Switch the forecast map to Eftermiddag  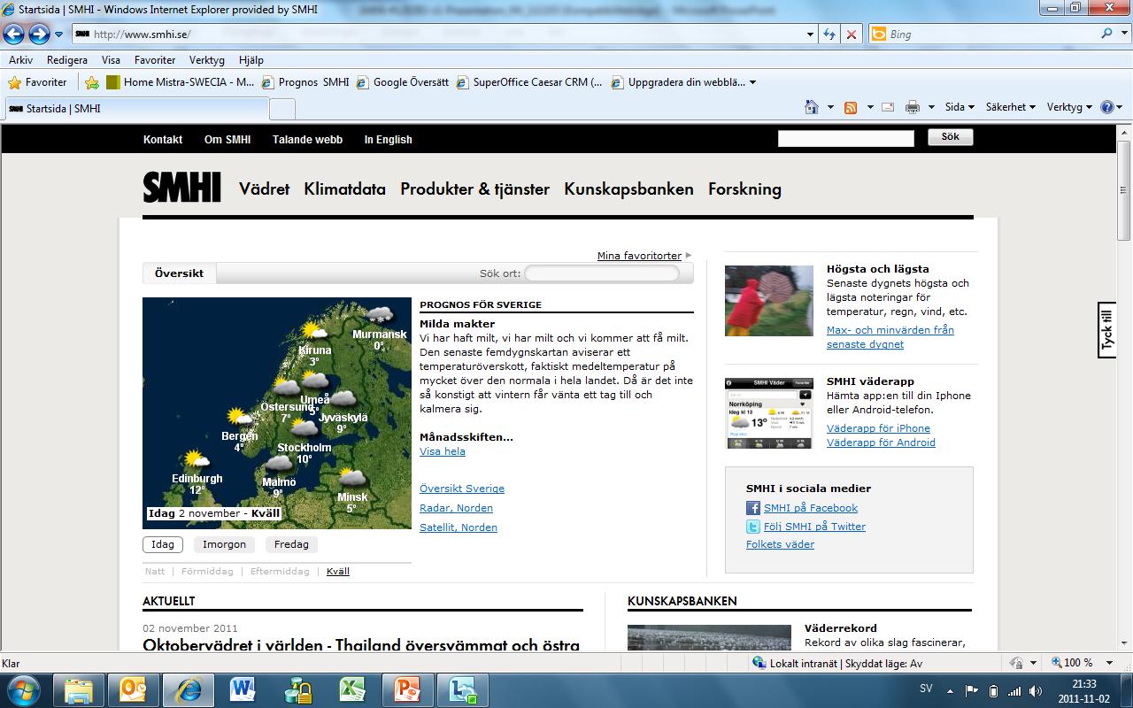[280, 572]
